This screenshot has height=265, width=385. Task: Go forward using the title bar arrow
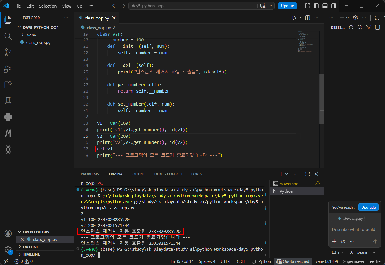point(123,6)
